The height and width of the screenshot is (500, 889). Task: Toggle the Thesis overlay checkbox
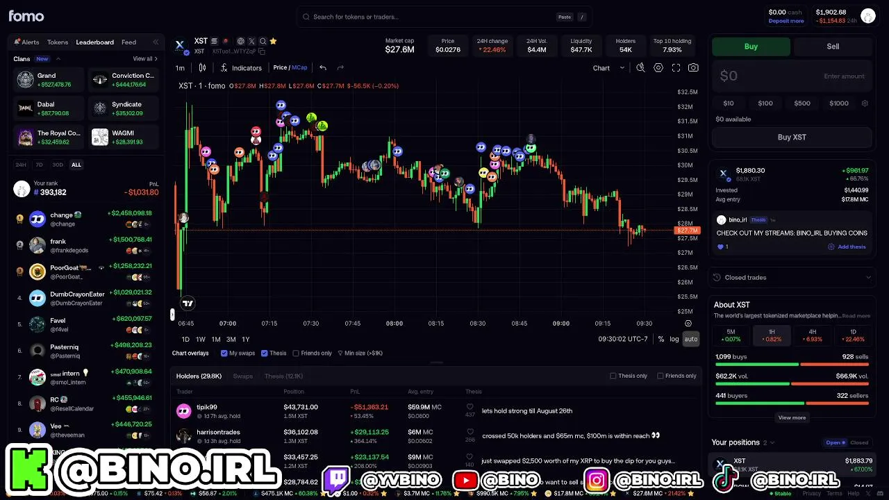click(265, 353)
